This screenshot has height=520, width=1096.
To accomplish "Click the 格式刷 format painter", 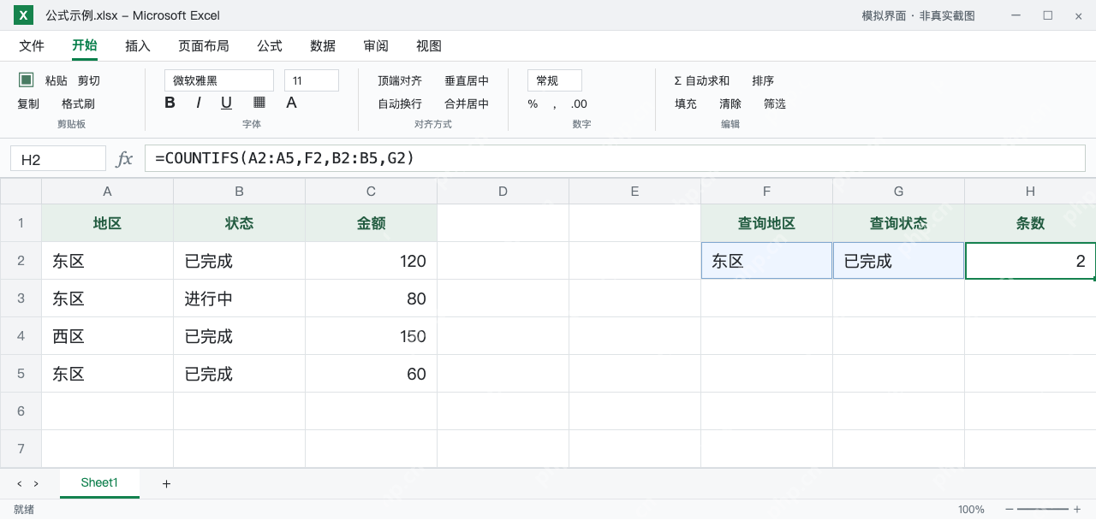I will (x=78, y=103).
